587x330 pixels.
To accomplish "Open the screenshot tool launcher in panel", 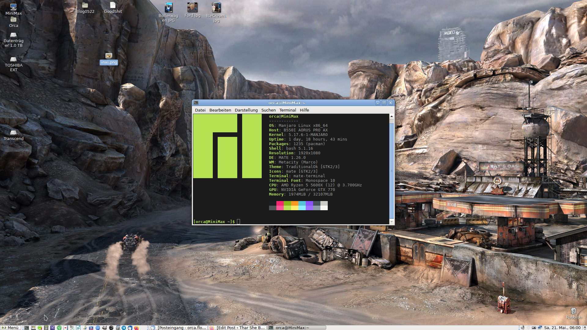I will [118, 328].
